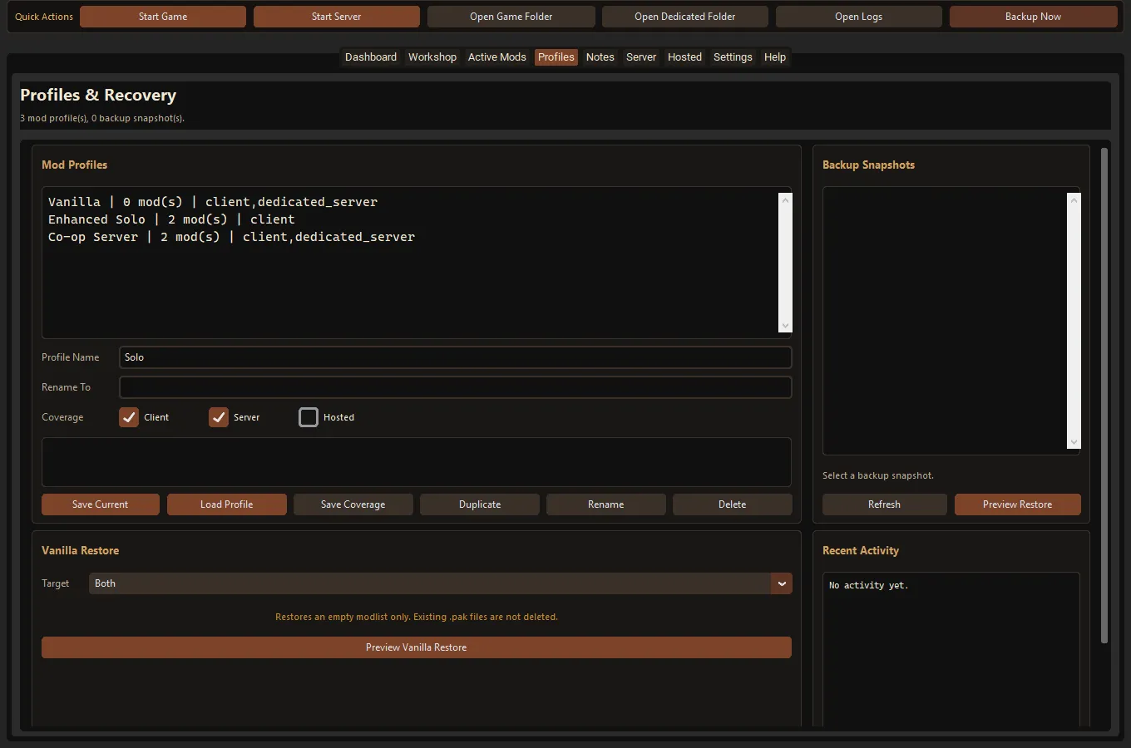This screenshot has height=748, width=1131.
Task: Select the Profiles tab
Action: [556, 57]
